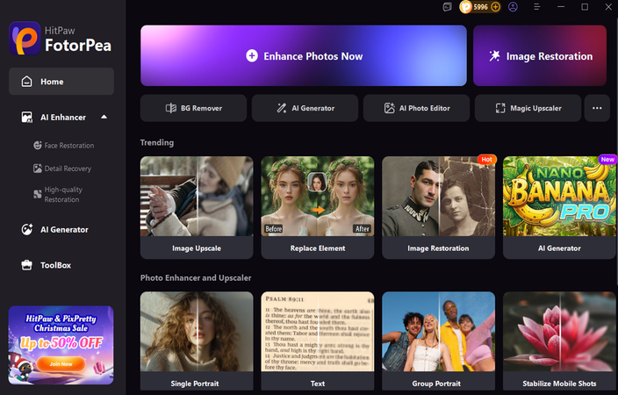Select the Single Portrait enhancer card
This screenshot has width=618, height=395.
[197, 341]
